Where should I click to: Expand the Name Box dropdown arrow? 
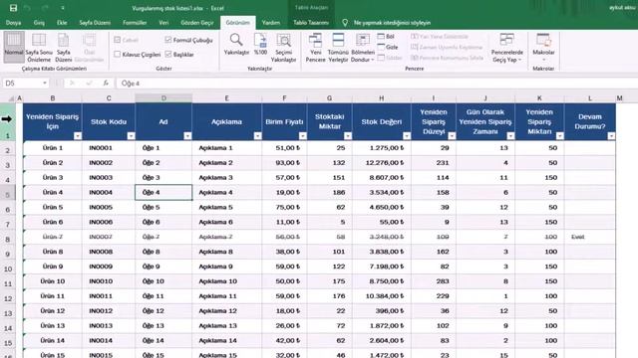tap(45, 84)
